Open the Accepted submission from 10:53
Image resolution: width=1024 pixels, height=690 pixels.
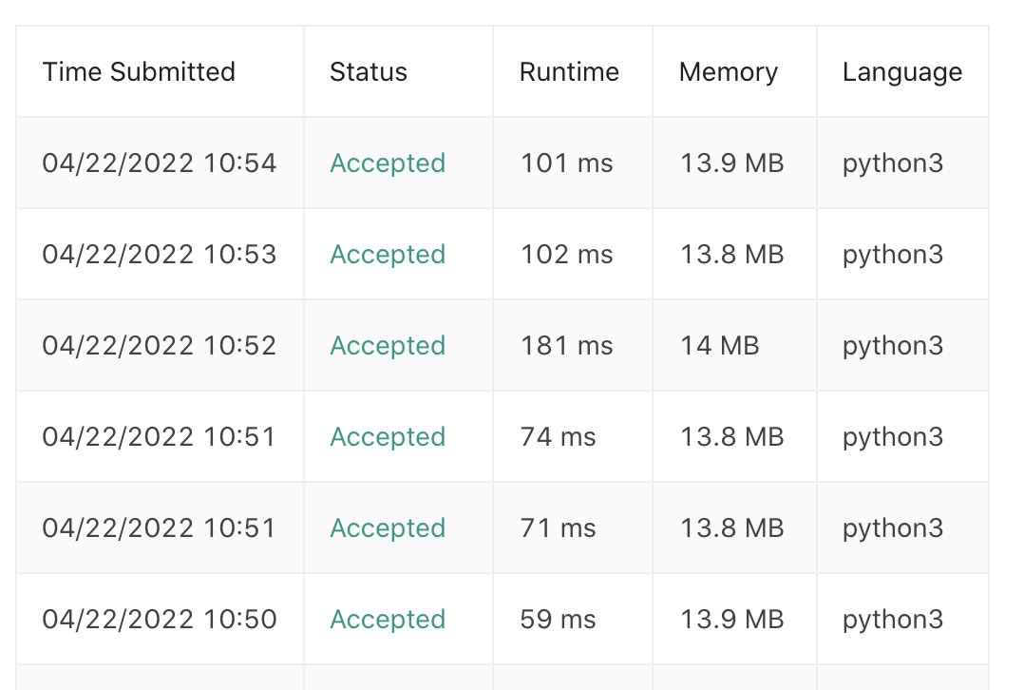(388, 255)
